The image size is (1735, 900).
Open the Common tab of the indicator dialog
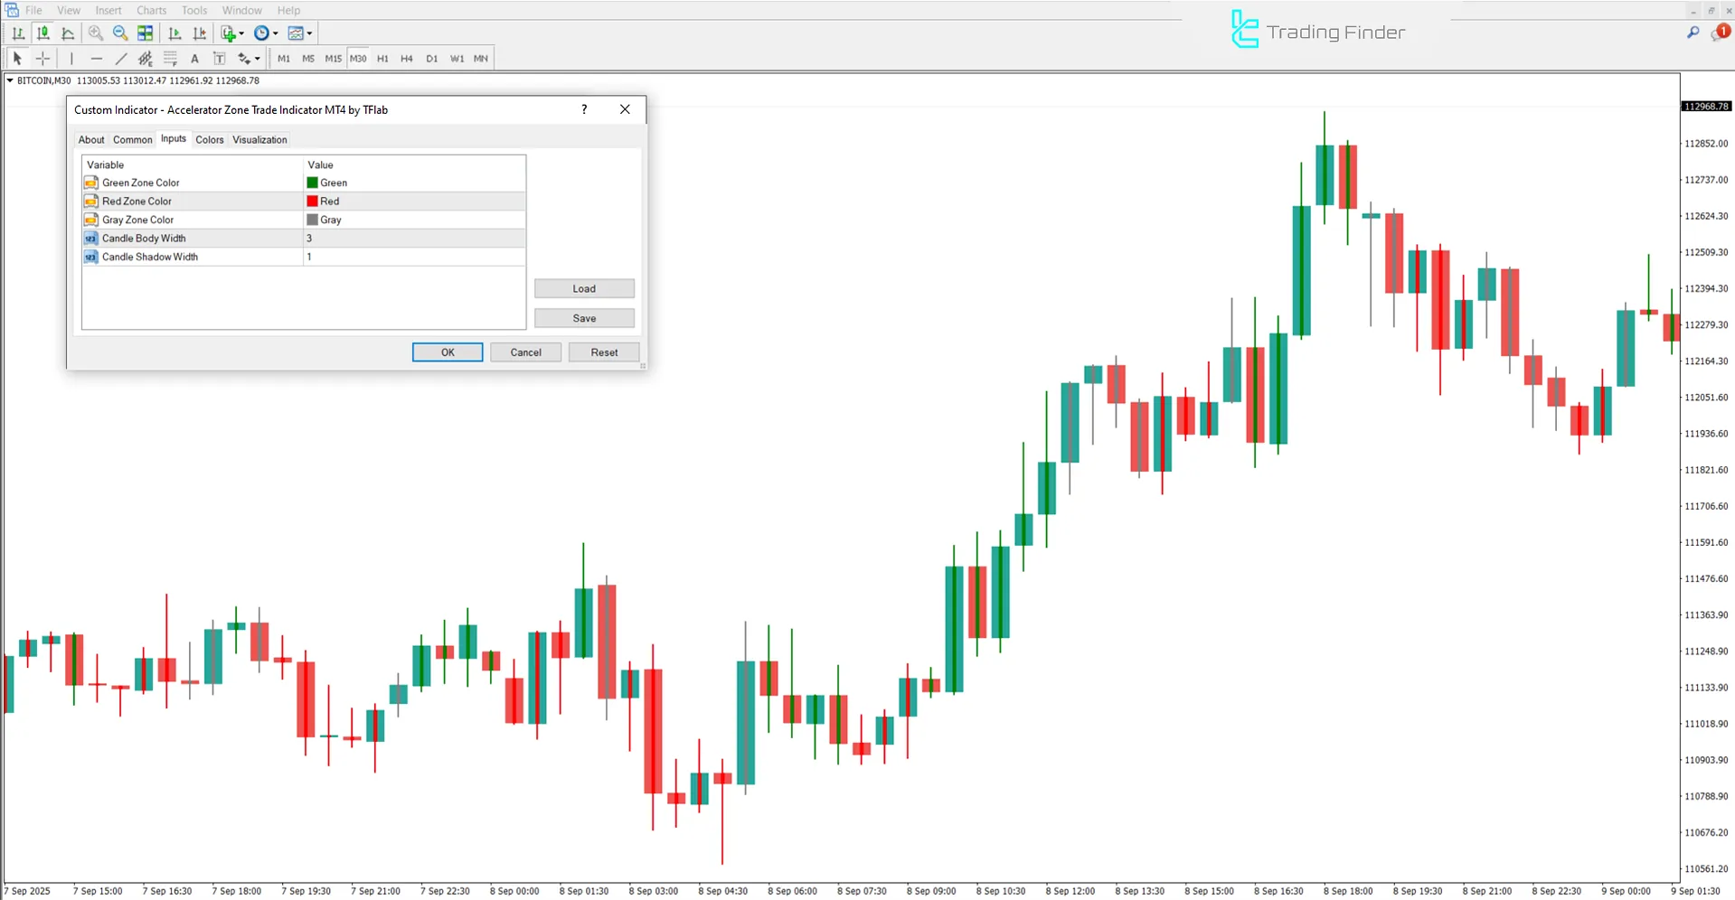tap(132, 139)
